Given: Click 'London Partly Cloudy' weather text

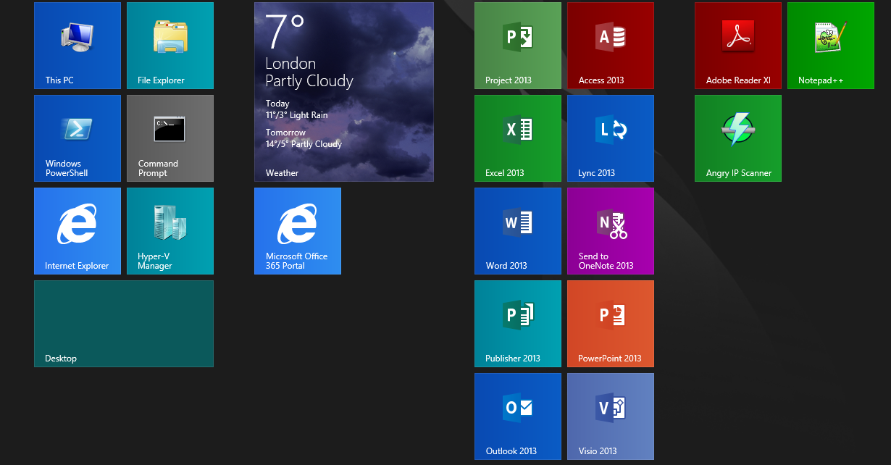Looking at the screenshot, I should [x=309, y=72].
